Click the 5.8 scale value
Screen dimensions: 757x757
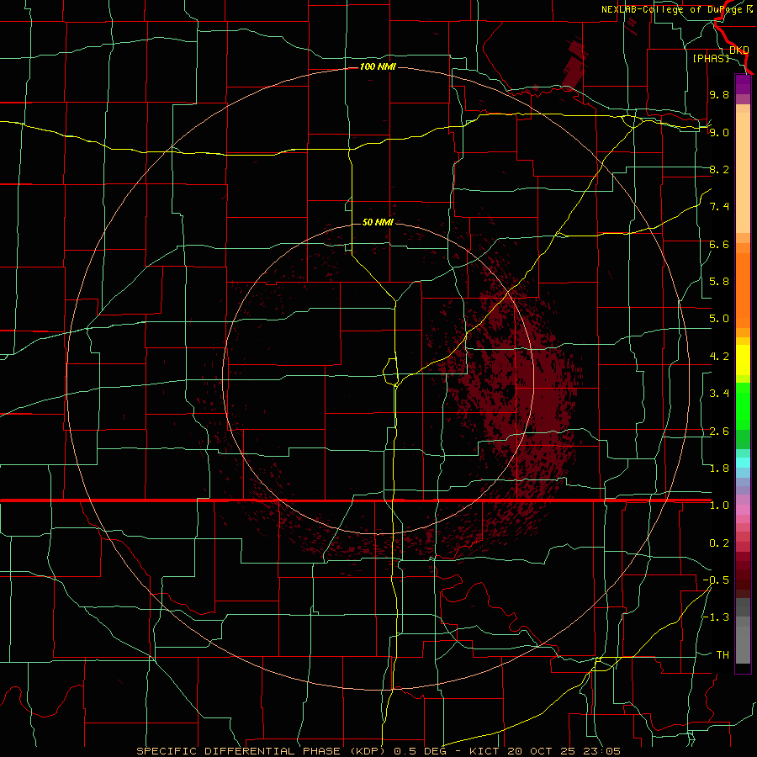click(x=719, y=282)
